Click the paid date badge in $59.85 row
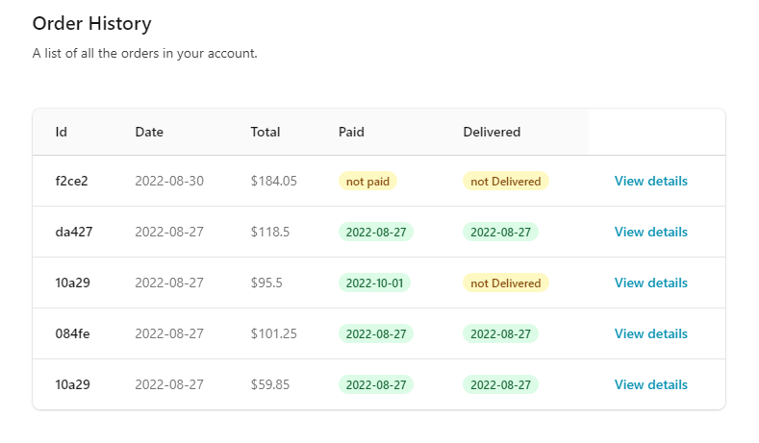 [375, 384]
